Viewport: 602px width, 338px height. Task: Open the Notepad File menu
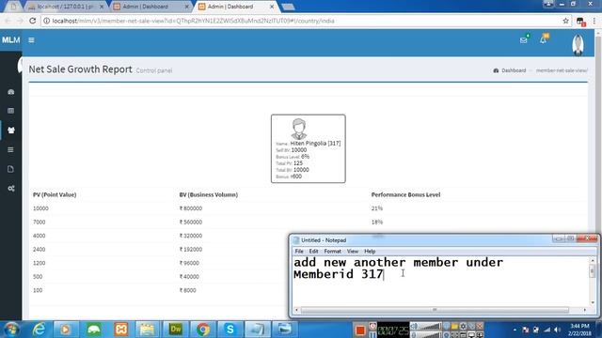tap(299, 252)
